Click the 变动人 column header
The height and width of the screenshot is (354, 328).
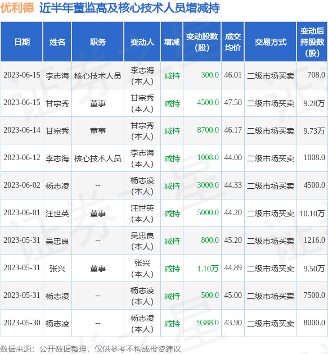[x=142, y=42]
